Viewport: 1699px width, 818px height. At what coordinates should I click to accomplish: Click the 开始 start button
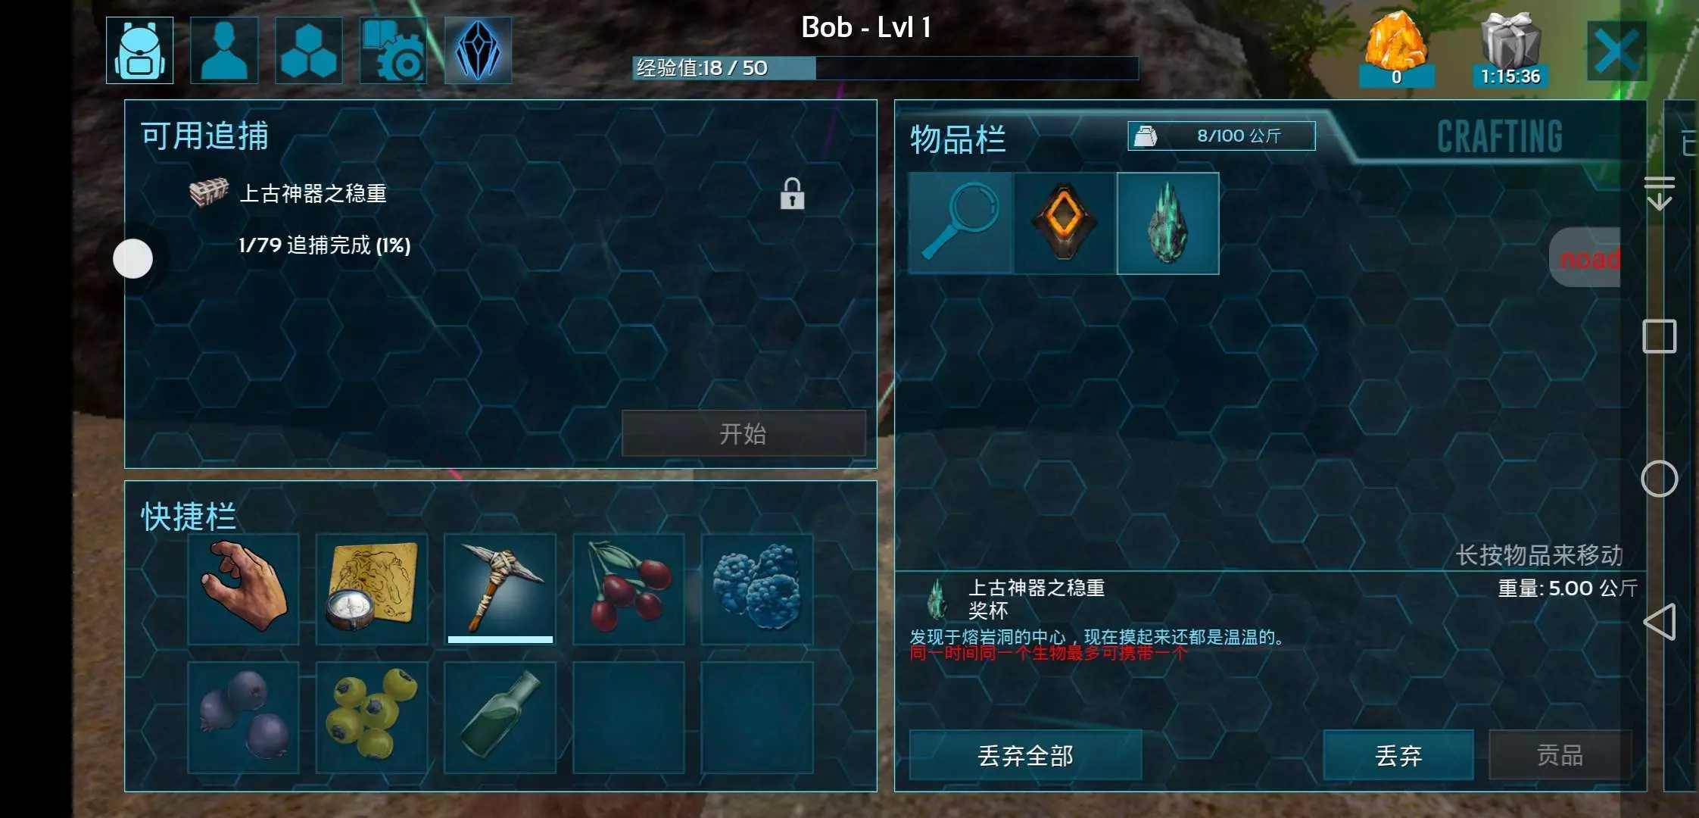(744, 433)
